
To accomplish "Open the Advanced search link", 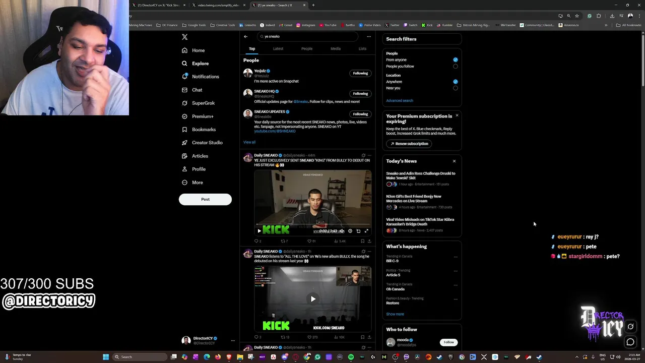I will click(400, 101).
